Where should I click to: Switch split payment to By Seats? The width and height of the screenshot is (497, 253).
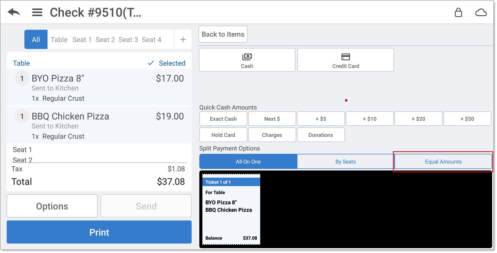coord(345,161)
